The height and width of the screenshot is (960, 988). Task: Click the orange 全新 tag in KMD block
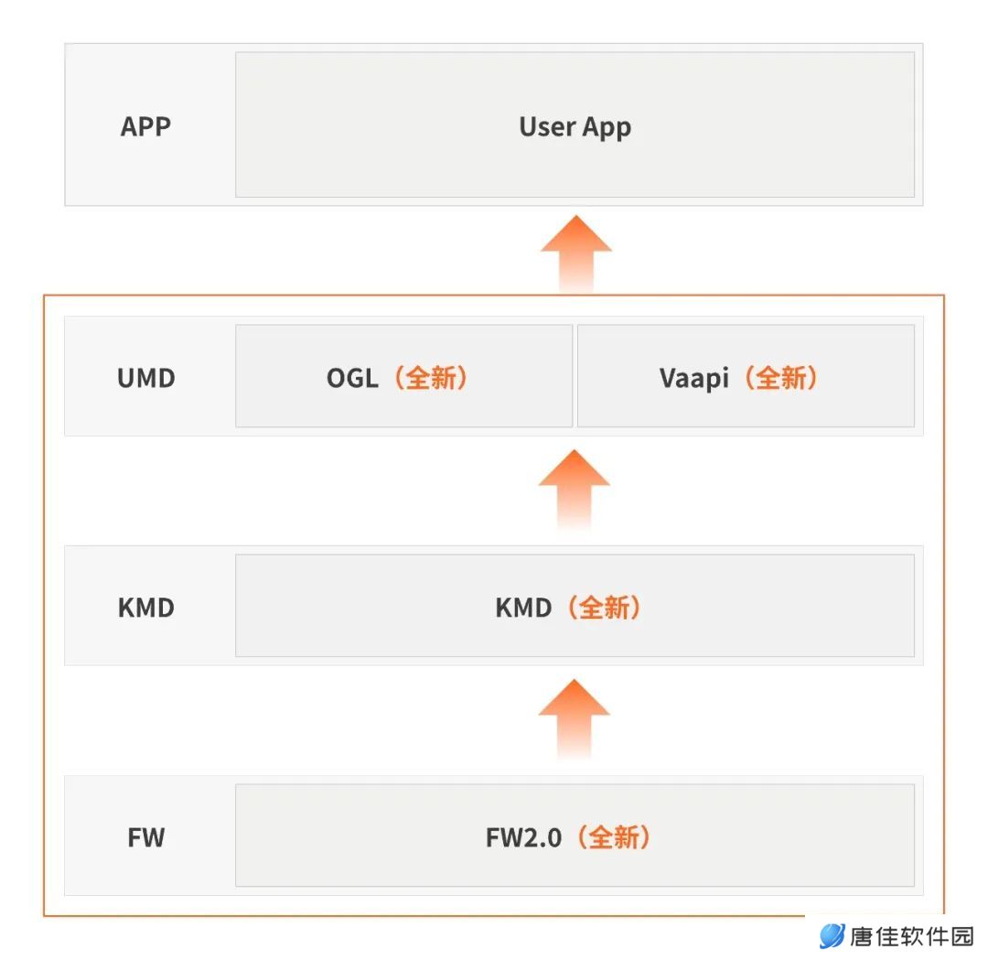pyautogui.click(x=605, y=608)
